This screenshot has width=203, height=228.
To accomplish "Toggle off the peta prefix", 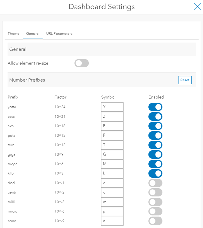I will pos(155,136).
